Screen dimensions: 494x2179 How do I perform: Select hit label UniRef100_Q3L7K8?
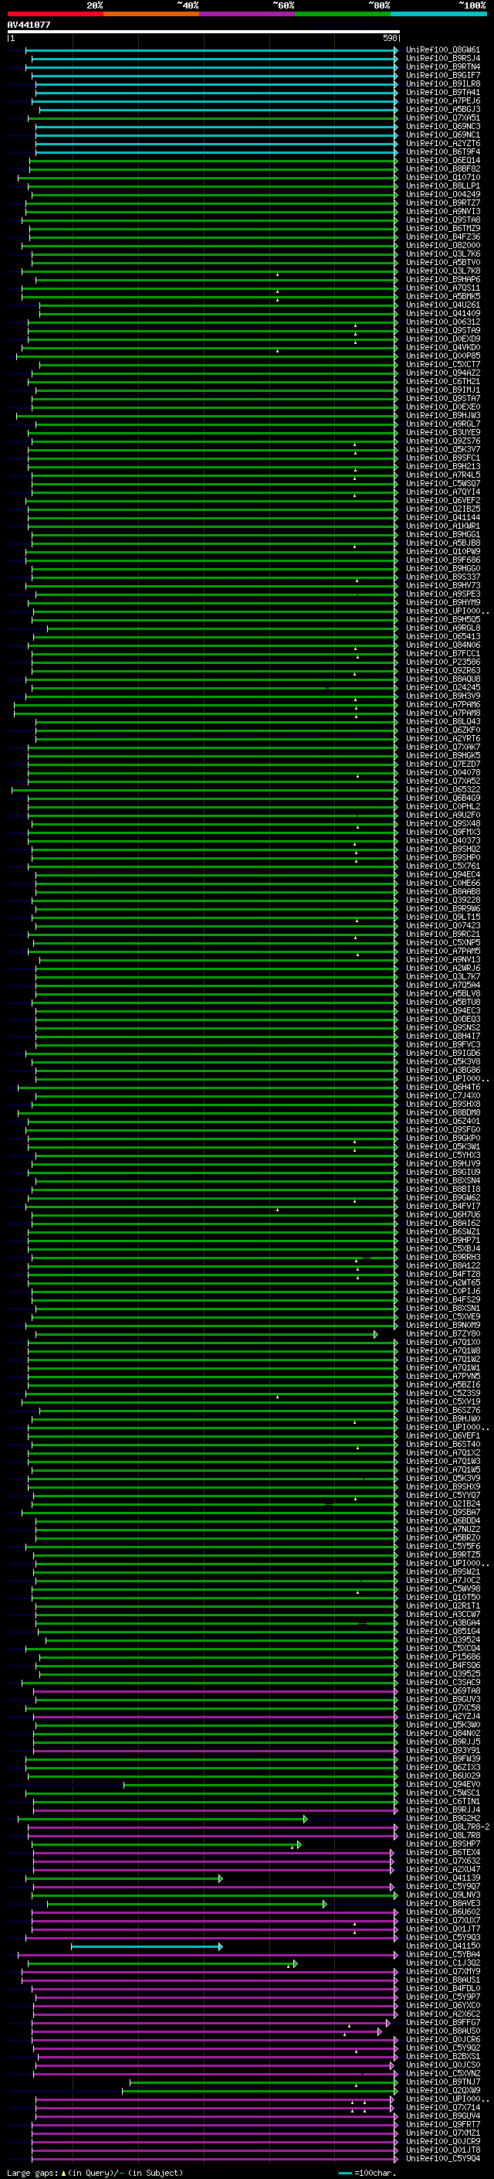click(443, 271)
